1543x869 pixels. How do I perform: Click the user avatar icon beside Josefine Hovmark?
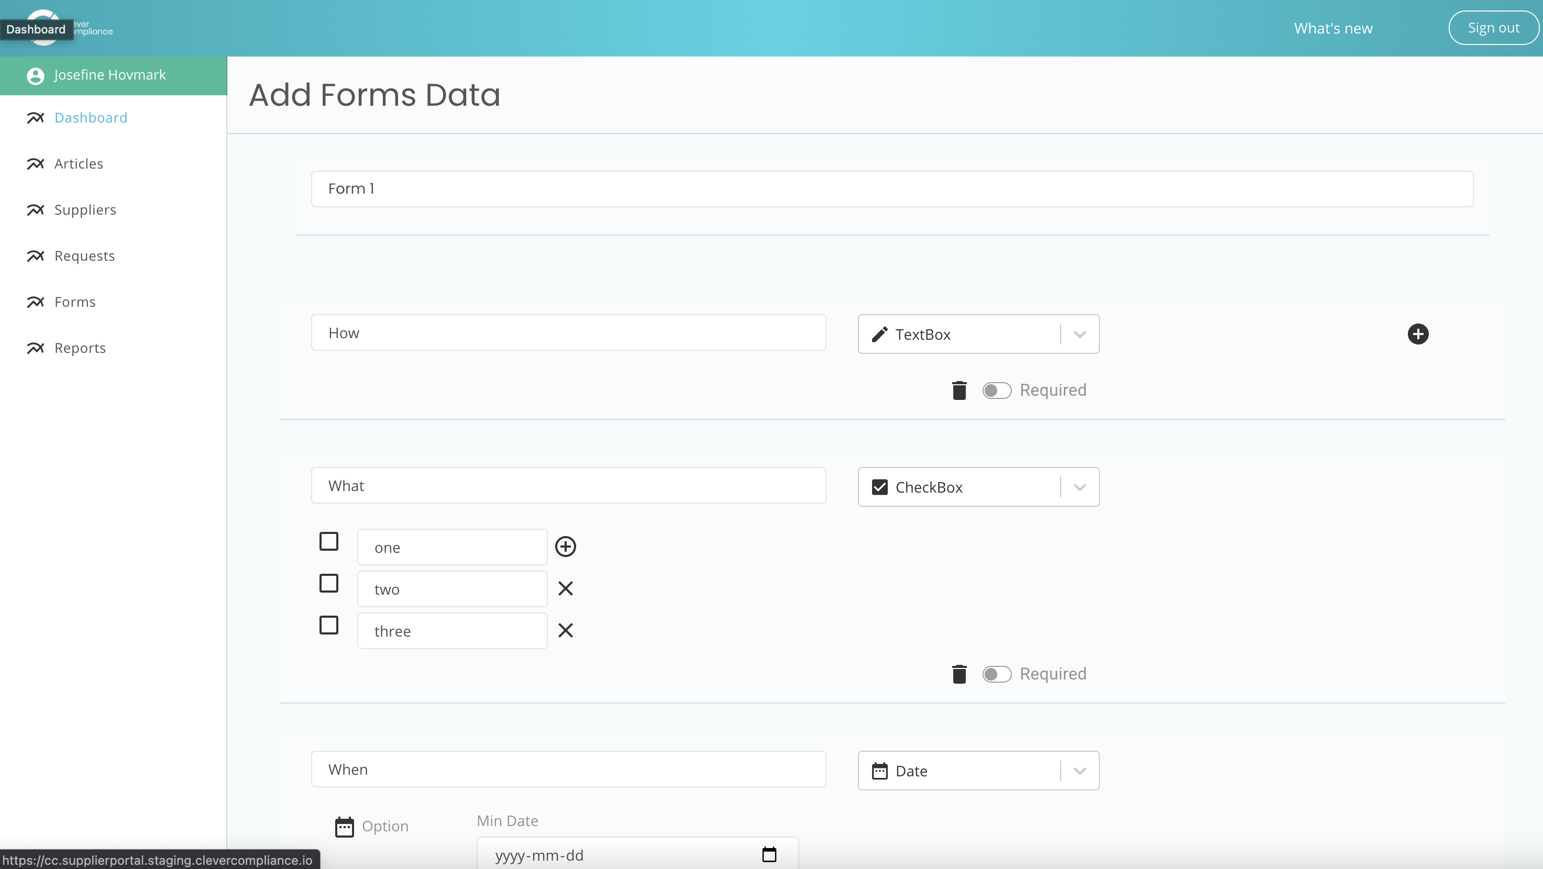(35, 76)
